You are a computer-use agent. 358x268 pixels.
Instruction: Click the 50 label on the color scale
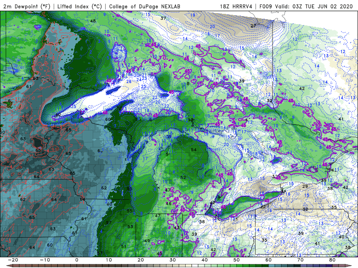click(x=237, y=260)
